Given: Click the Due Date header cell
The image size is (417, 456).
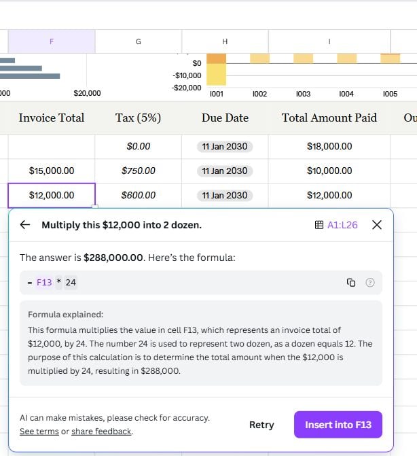Looking at the screenshot, I should pos(225,118).
